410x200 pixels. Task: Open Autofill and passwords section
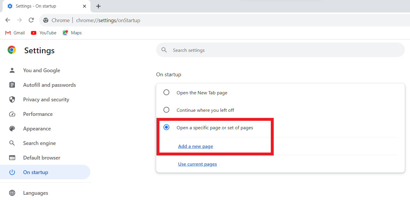(x=12, y=85)
